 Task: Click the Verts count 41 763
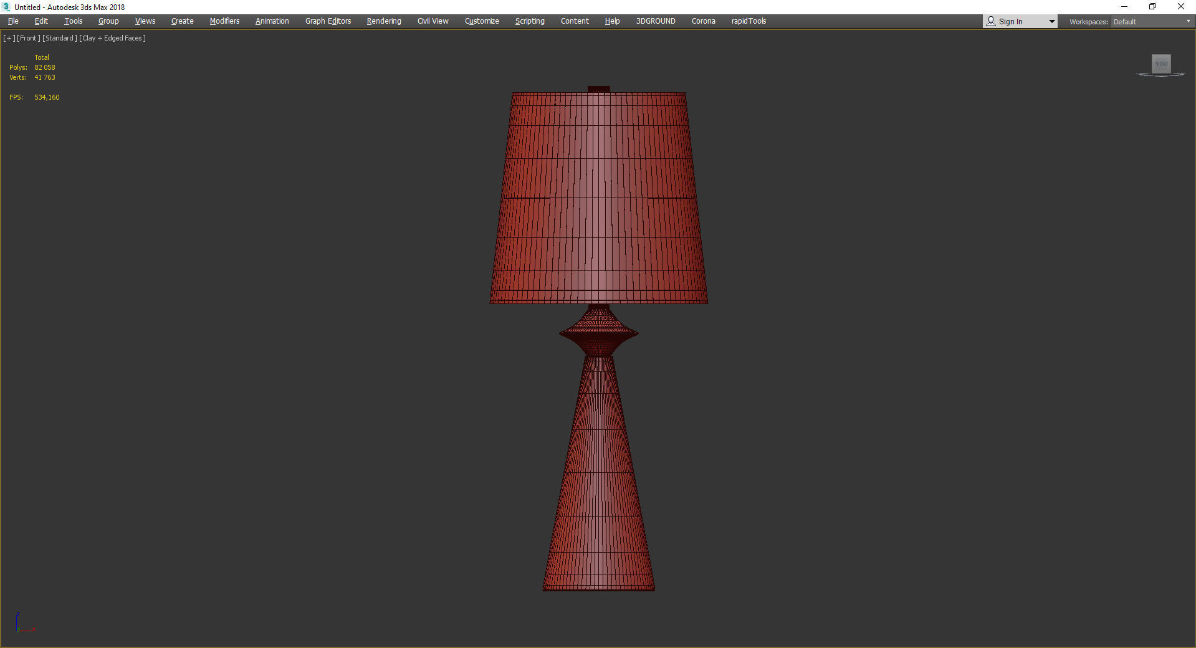tap(45, 77)
